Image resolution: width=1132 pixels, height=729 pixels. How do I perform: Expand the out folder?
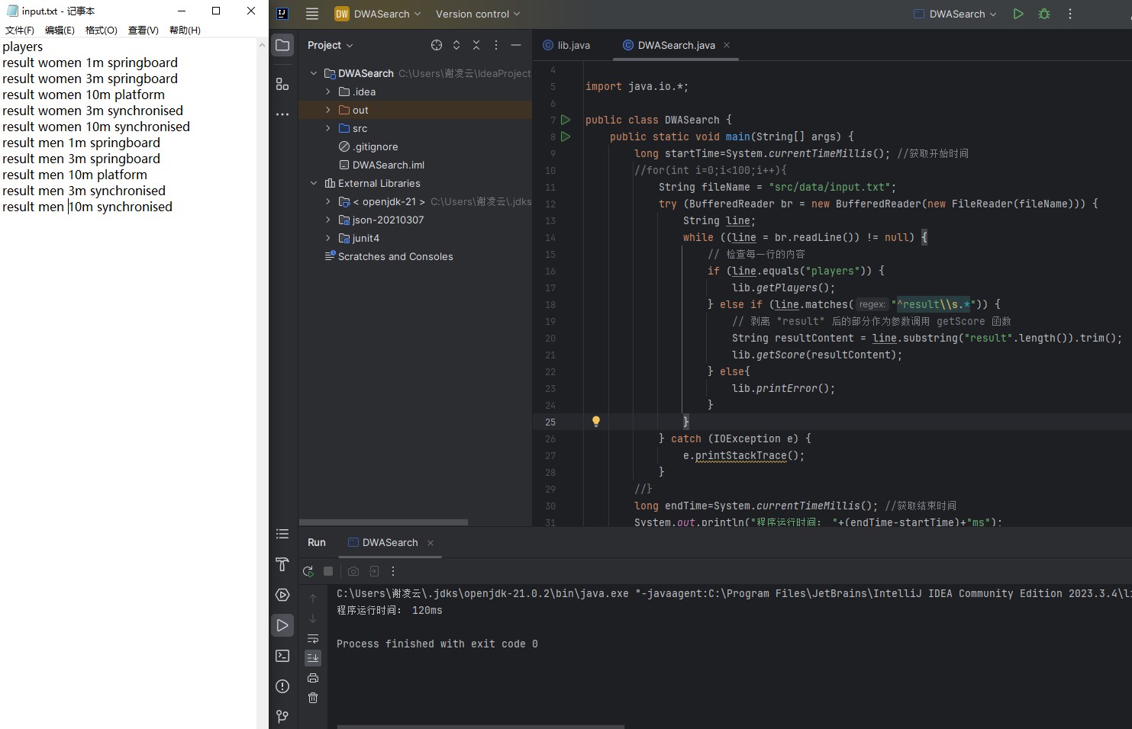coord(328,110)
